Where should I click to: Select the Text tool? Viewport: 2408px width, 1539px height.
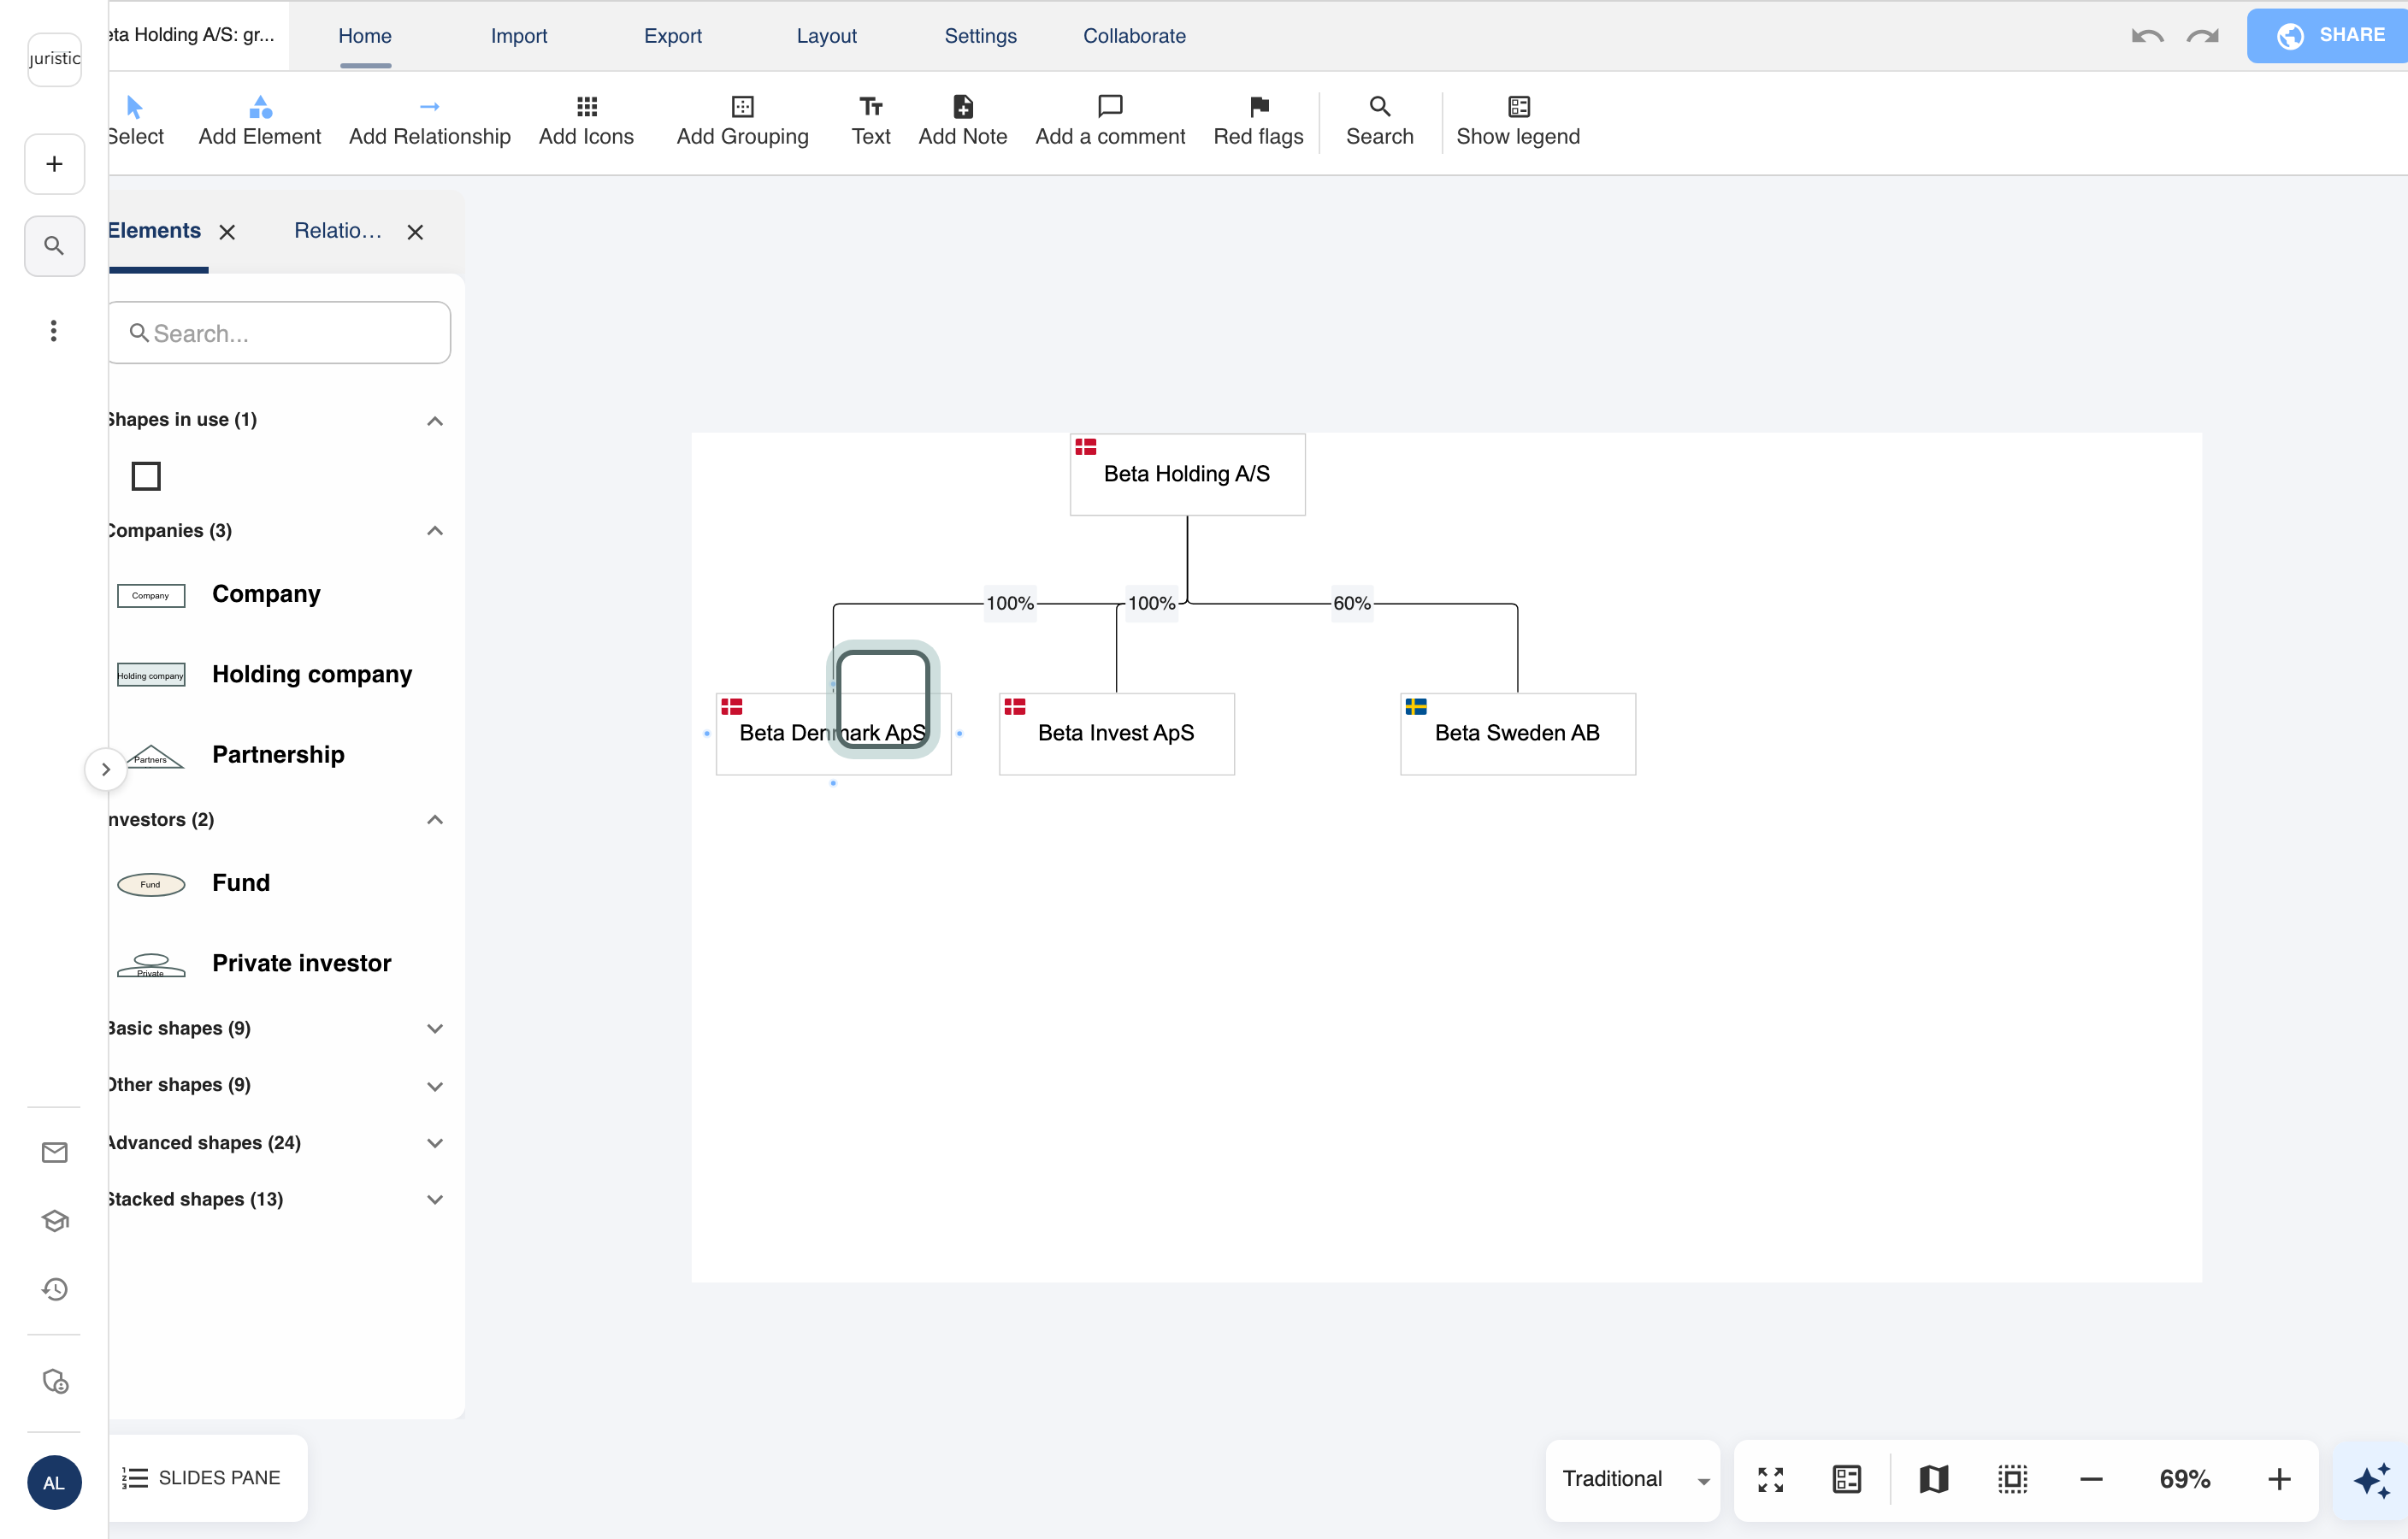[870, 121]
